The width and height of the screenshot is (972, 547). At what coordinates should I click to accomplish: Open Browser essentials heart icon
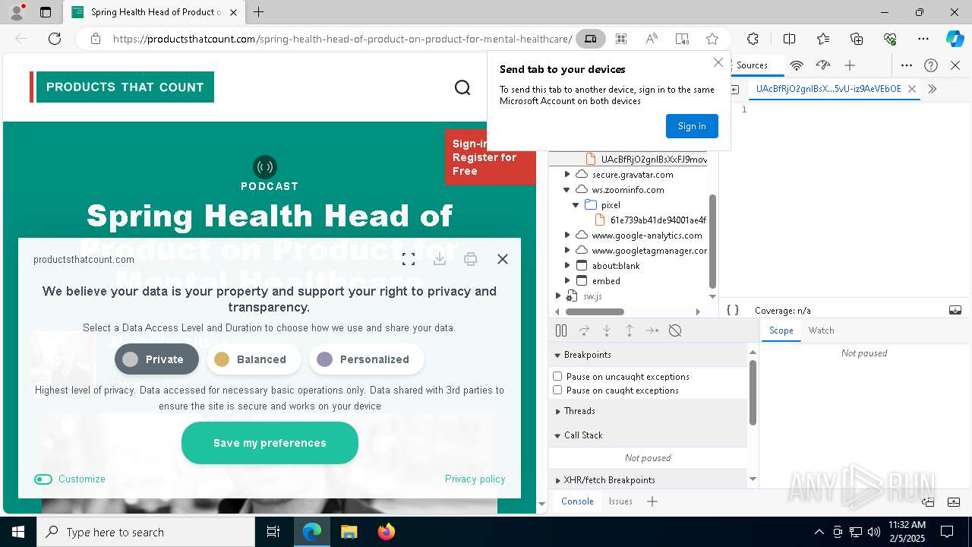(890, 39)
